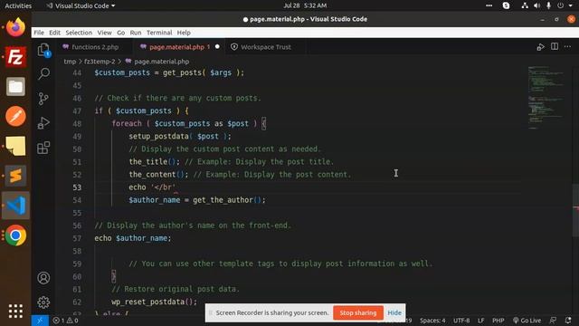
Task: Open Skype tray indicator in top bar
Action: pos(507,5)
